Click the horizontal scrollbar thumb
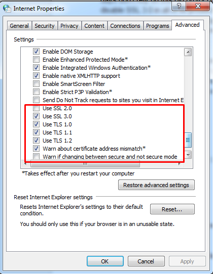Image resolution: width=213 pixels, height=274 pixels. [x=85, y=164]
